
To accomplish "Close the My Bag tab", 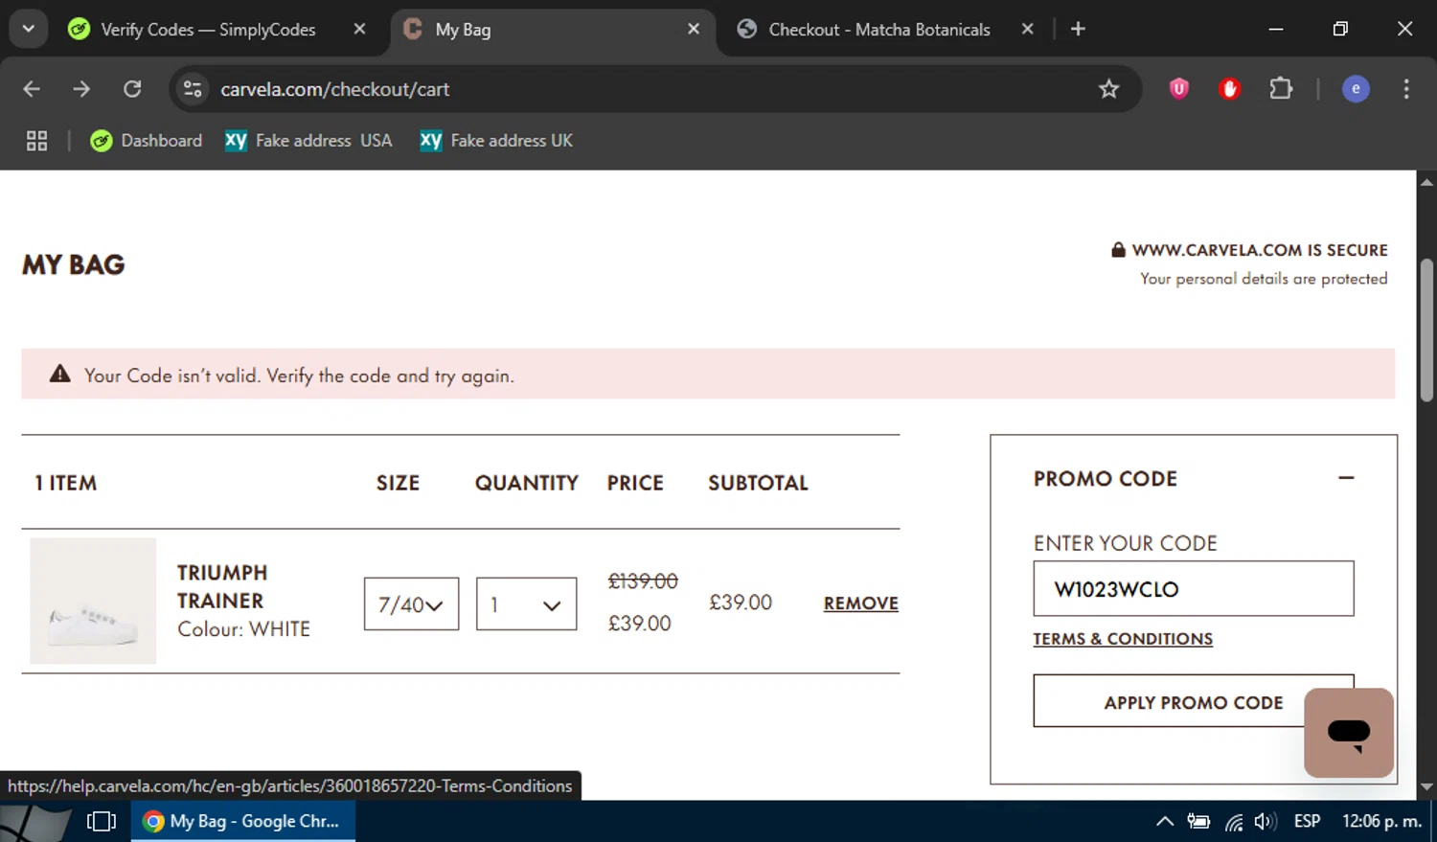I will click(694, 30).
